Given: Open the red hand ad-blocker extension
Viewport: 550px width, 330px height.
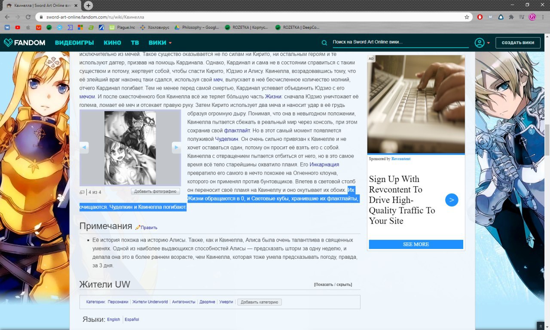Looking at the screenshot, I should [480, 17].
